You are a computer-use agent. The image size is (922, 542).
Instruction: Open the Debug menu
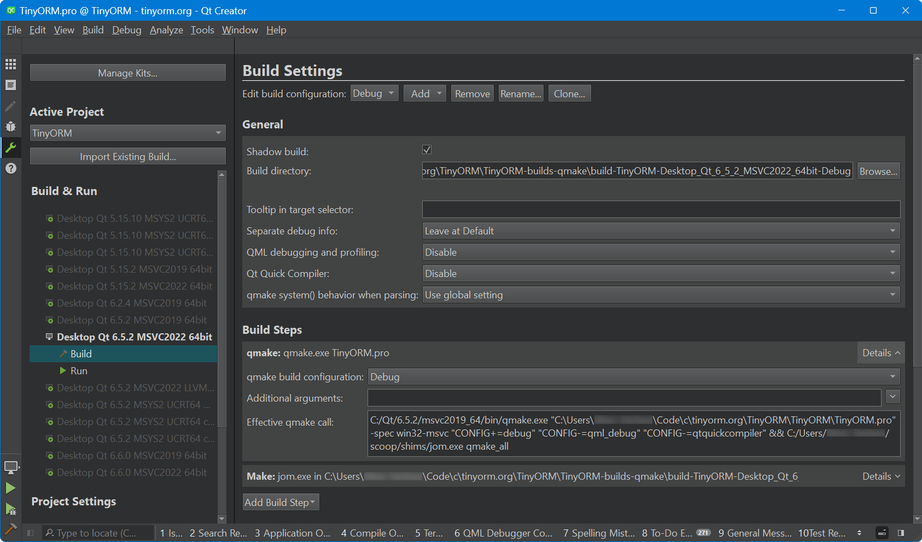(127, 30)
